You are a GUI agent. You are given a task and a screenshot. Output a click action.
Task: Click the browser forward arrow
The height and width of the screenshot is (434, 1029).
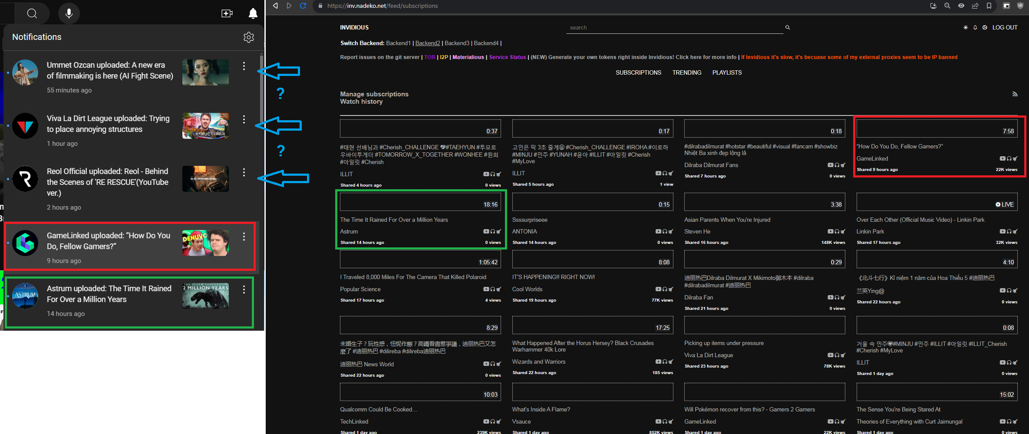(x=289, y=6)
